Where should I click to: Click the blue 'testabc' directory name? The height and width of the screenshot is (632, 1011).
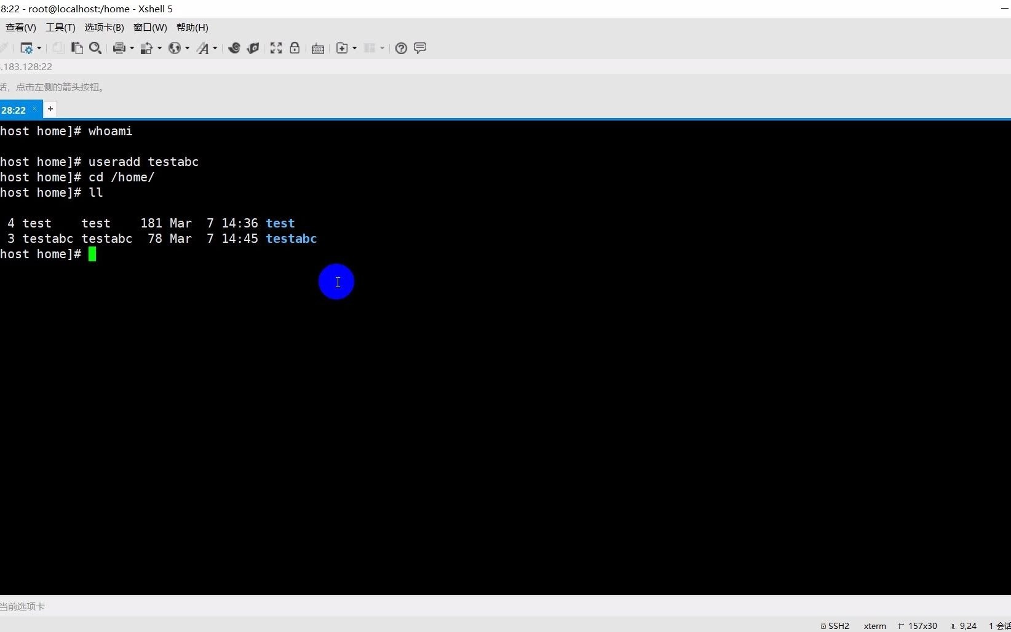(x=291, y=239)
